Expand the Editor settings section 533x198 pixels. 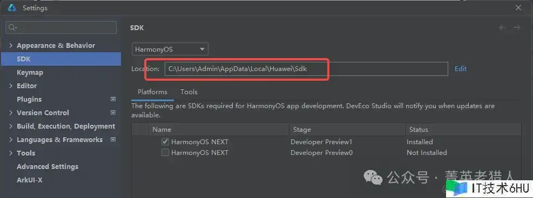click(x=11, y=86)
